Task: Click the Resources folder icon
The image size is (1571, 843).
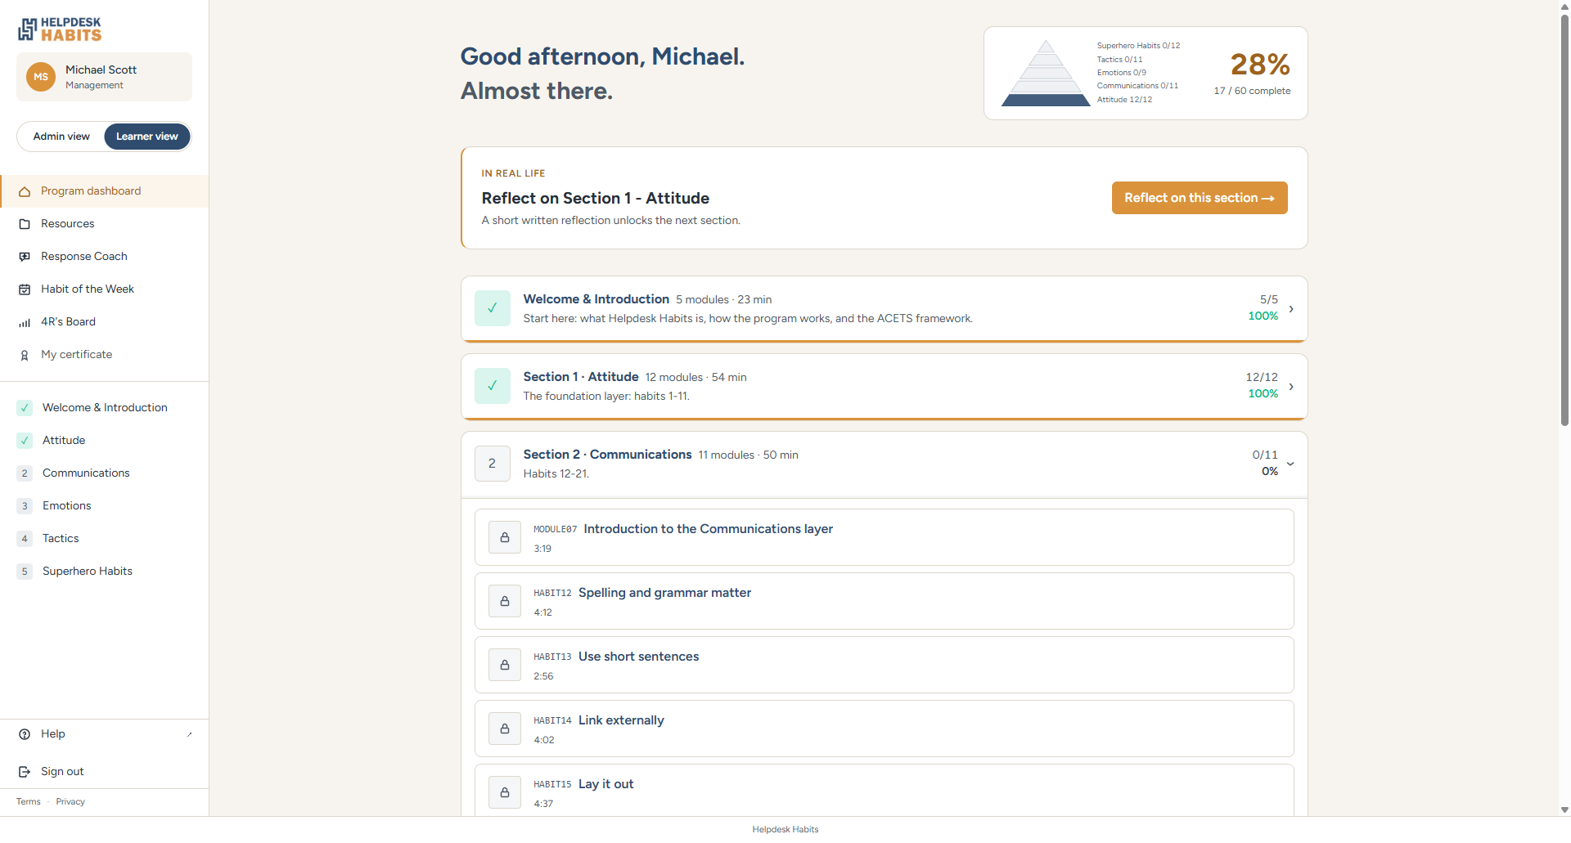Action: [x=25, y=224]
